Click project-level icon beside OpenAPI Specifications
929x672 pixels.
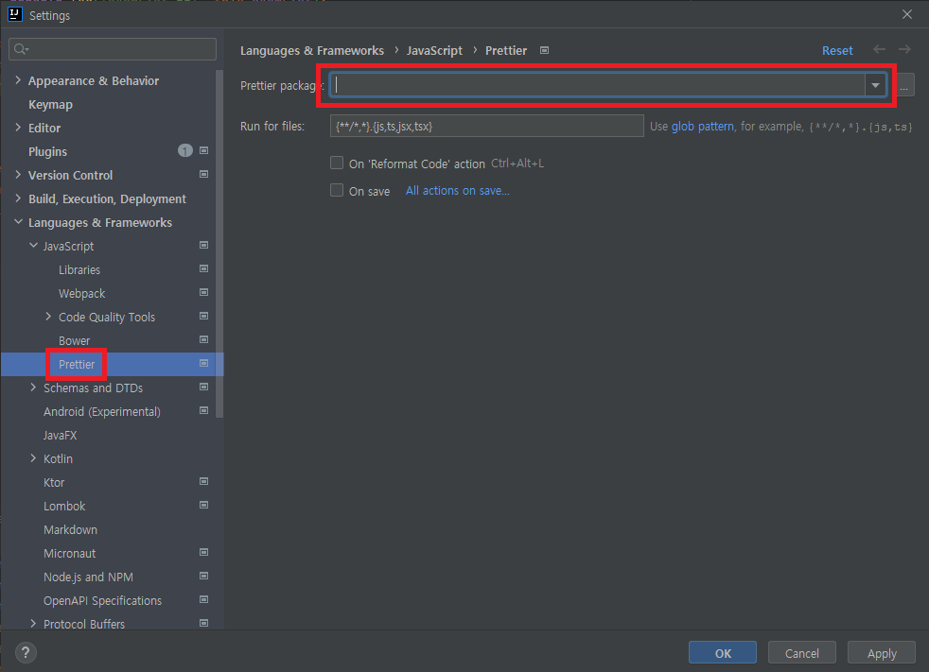coord(203,600)
